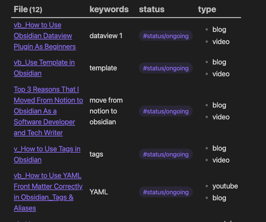Select the #status/ongoing tag on the Notion row
This screenshot has width=266, height=222.
(166, 111)
